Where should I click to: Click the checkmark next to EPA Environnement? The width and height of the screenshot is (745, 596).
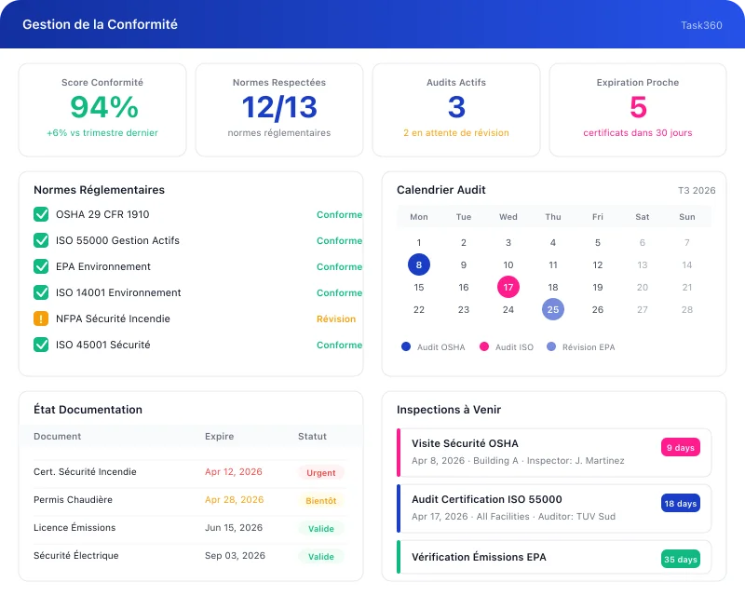tap(39, 266)
